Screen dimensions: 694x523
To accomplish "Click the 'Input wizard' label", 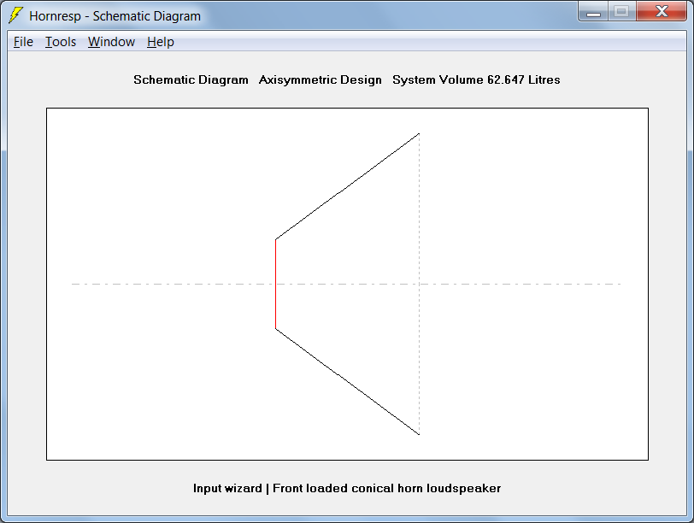I will pyautogui.click(x=227, y=489).
